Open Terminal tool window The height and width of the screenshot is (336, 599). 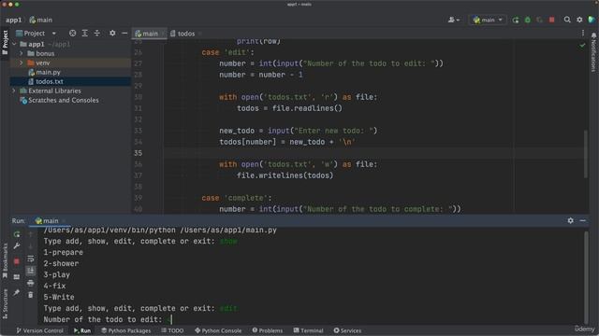[308, 330]
